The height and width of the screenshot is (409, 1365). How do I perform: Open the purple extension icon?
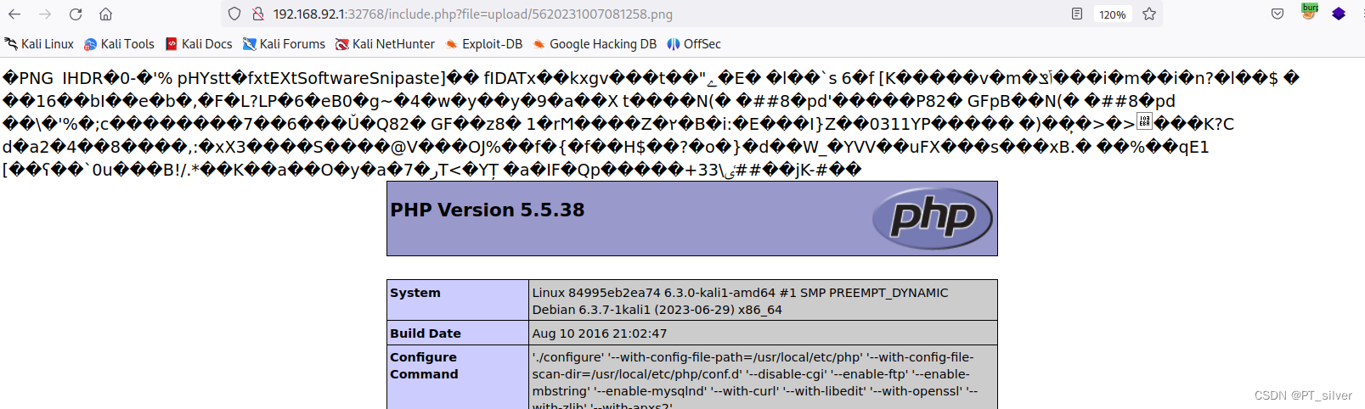(x=1339, y=14)
